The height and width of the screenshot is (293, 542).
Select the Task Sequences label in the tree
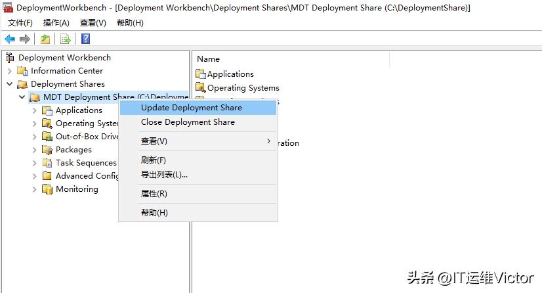pyautogui.click(x=86, y=163)
